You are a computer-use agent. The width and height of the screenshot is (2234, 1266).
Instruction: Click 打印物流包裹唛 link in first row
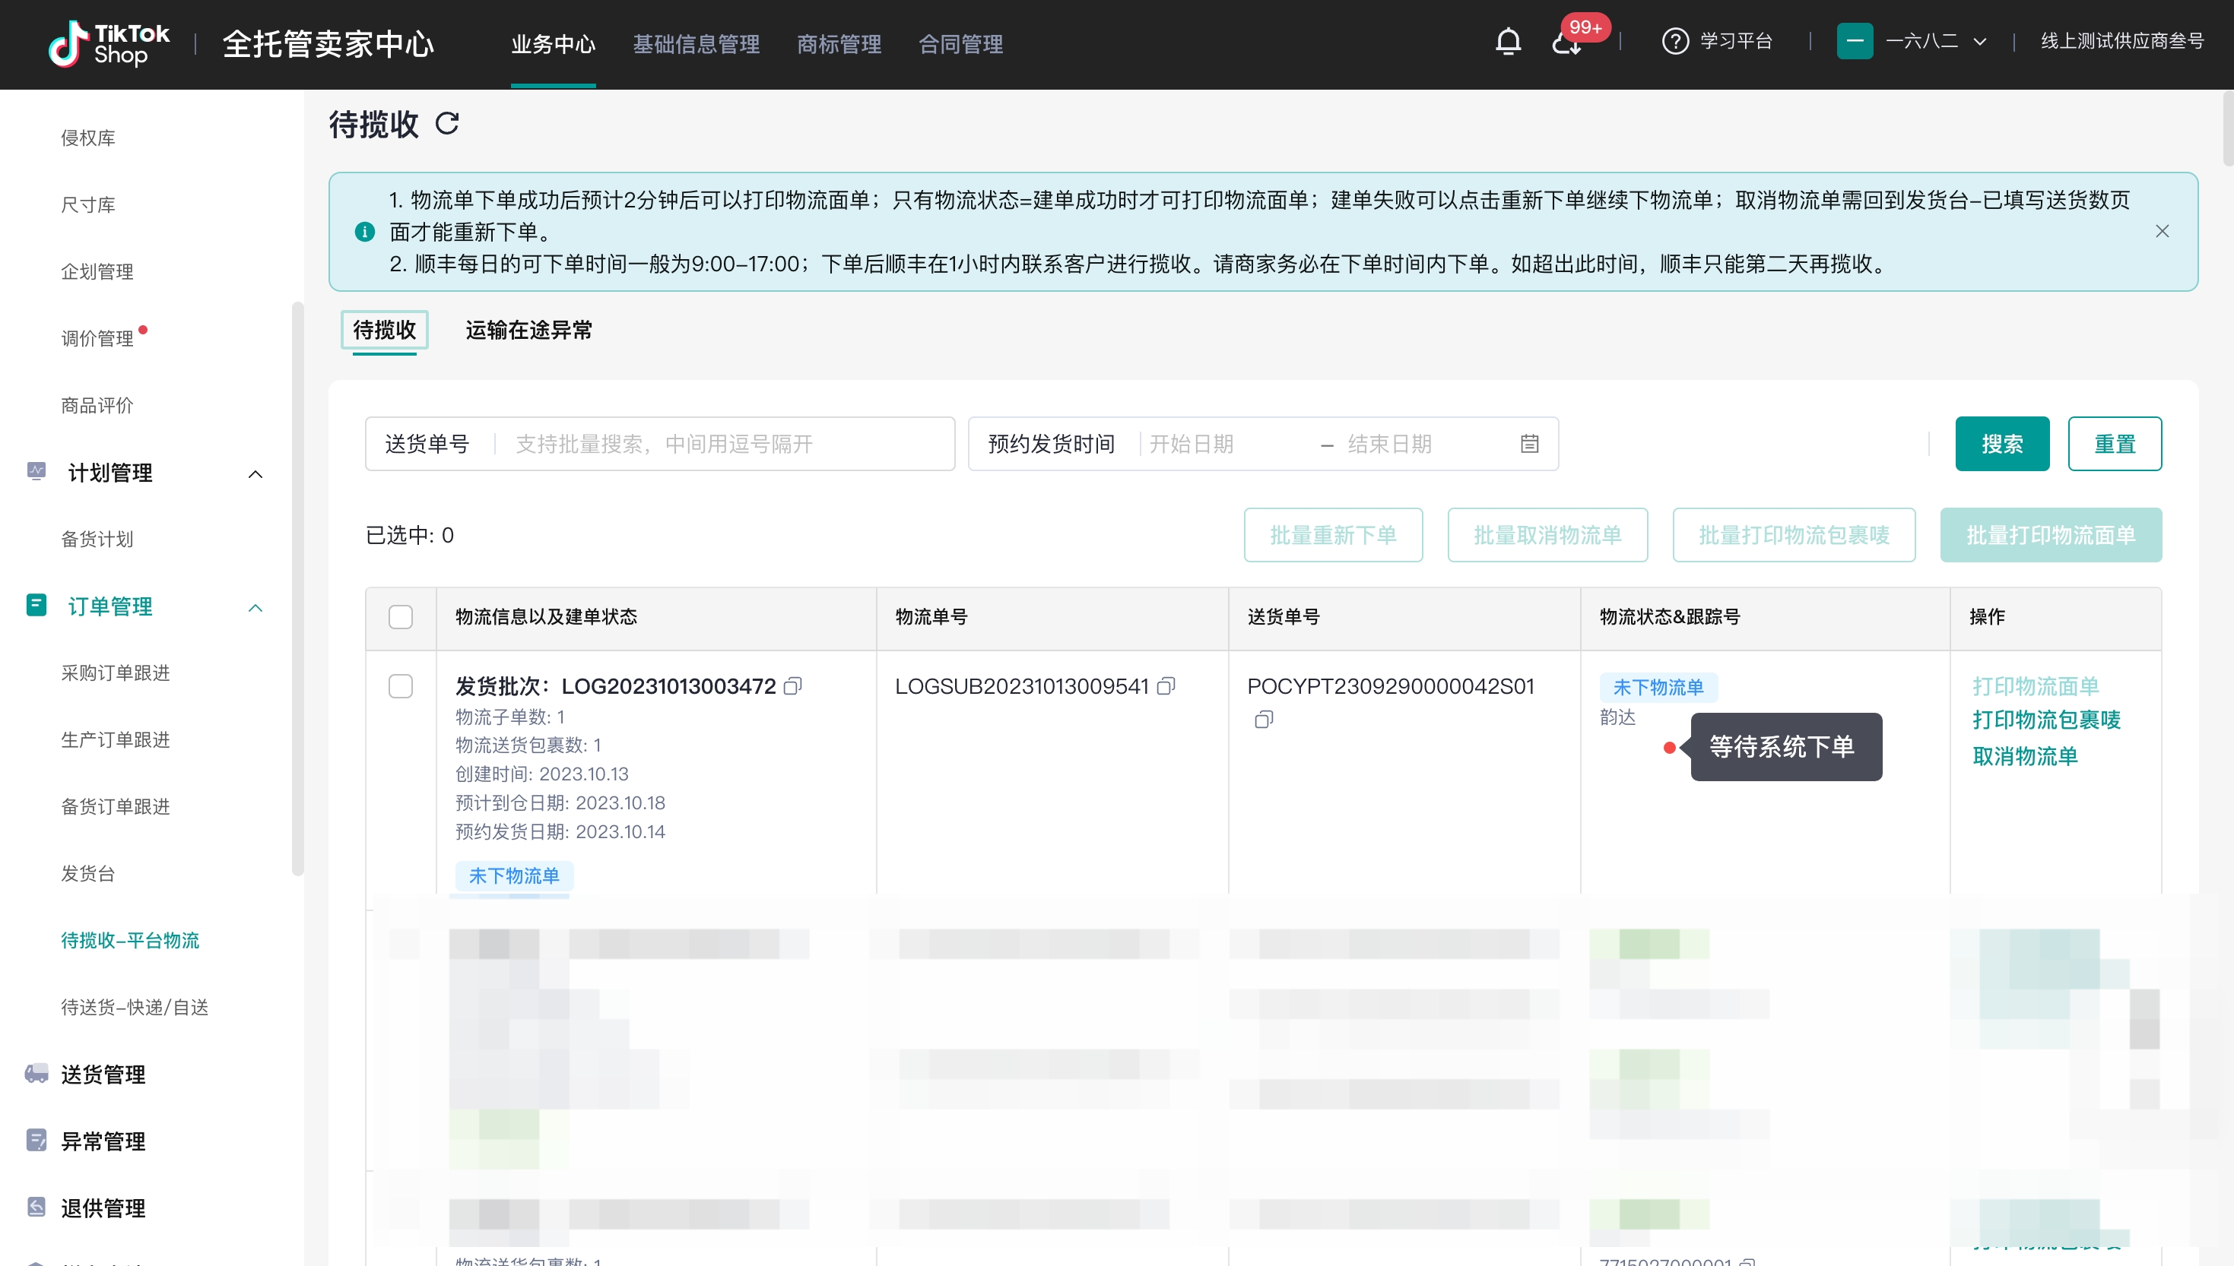[2046, 720]
